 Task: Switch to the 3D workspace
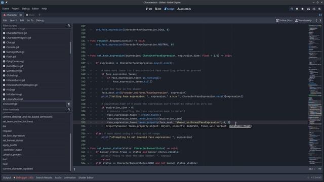pos(158,9)
